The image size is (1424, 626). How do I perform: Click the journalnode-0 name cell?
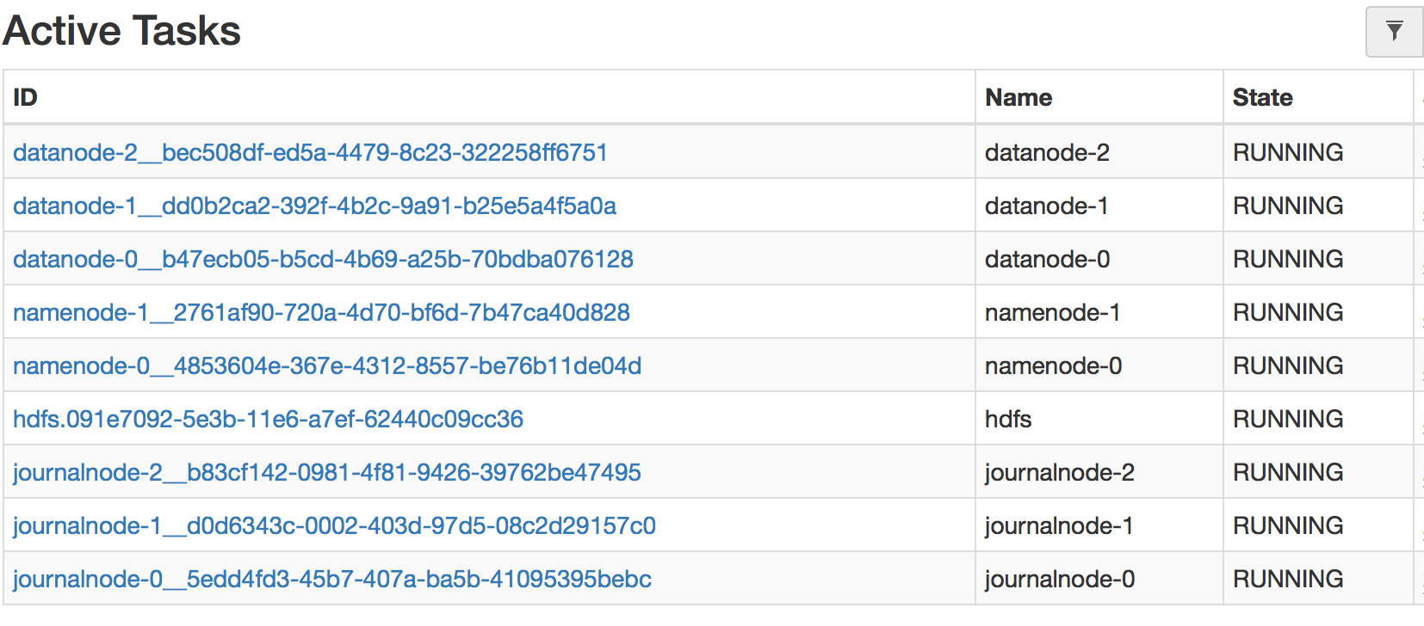pyautogui.click(x=1059, y=580)
